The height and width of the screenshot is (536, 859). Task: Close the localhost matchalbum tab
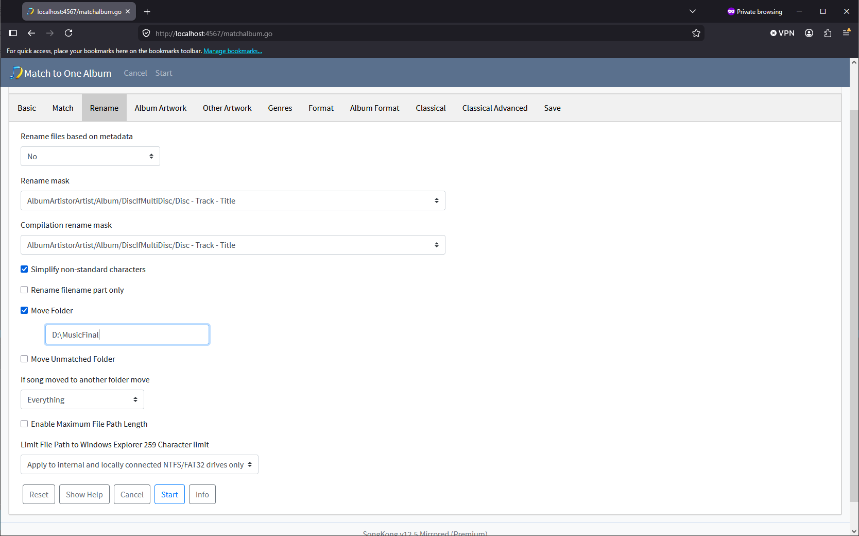point(128,11)
